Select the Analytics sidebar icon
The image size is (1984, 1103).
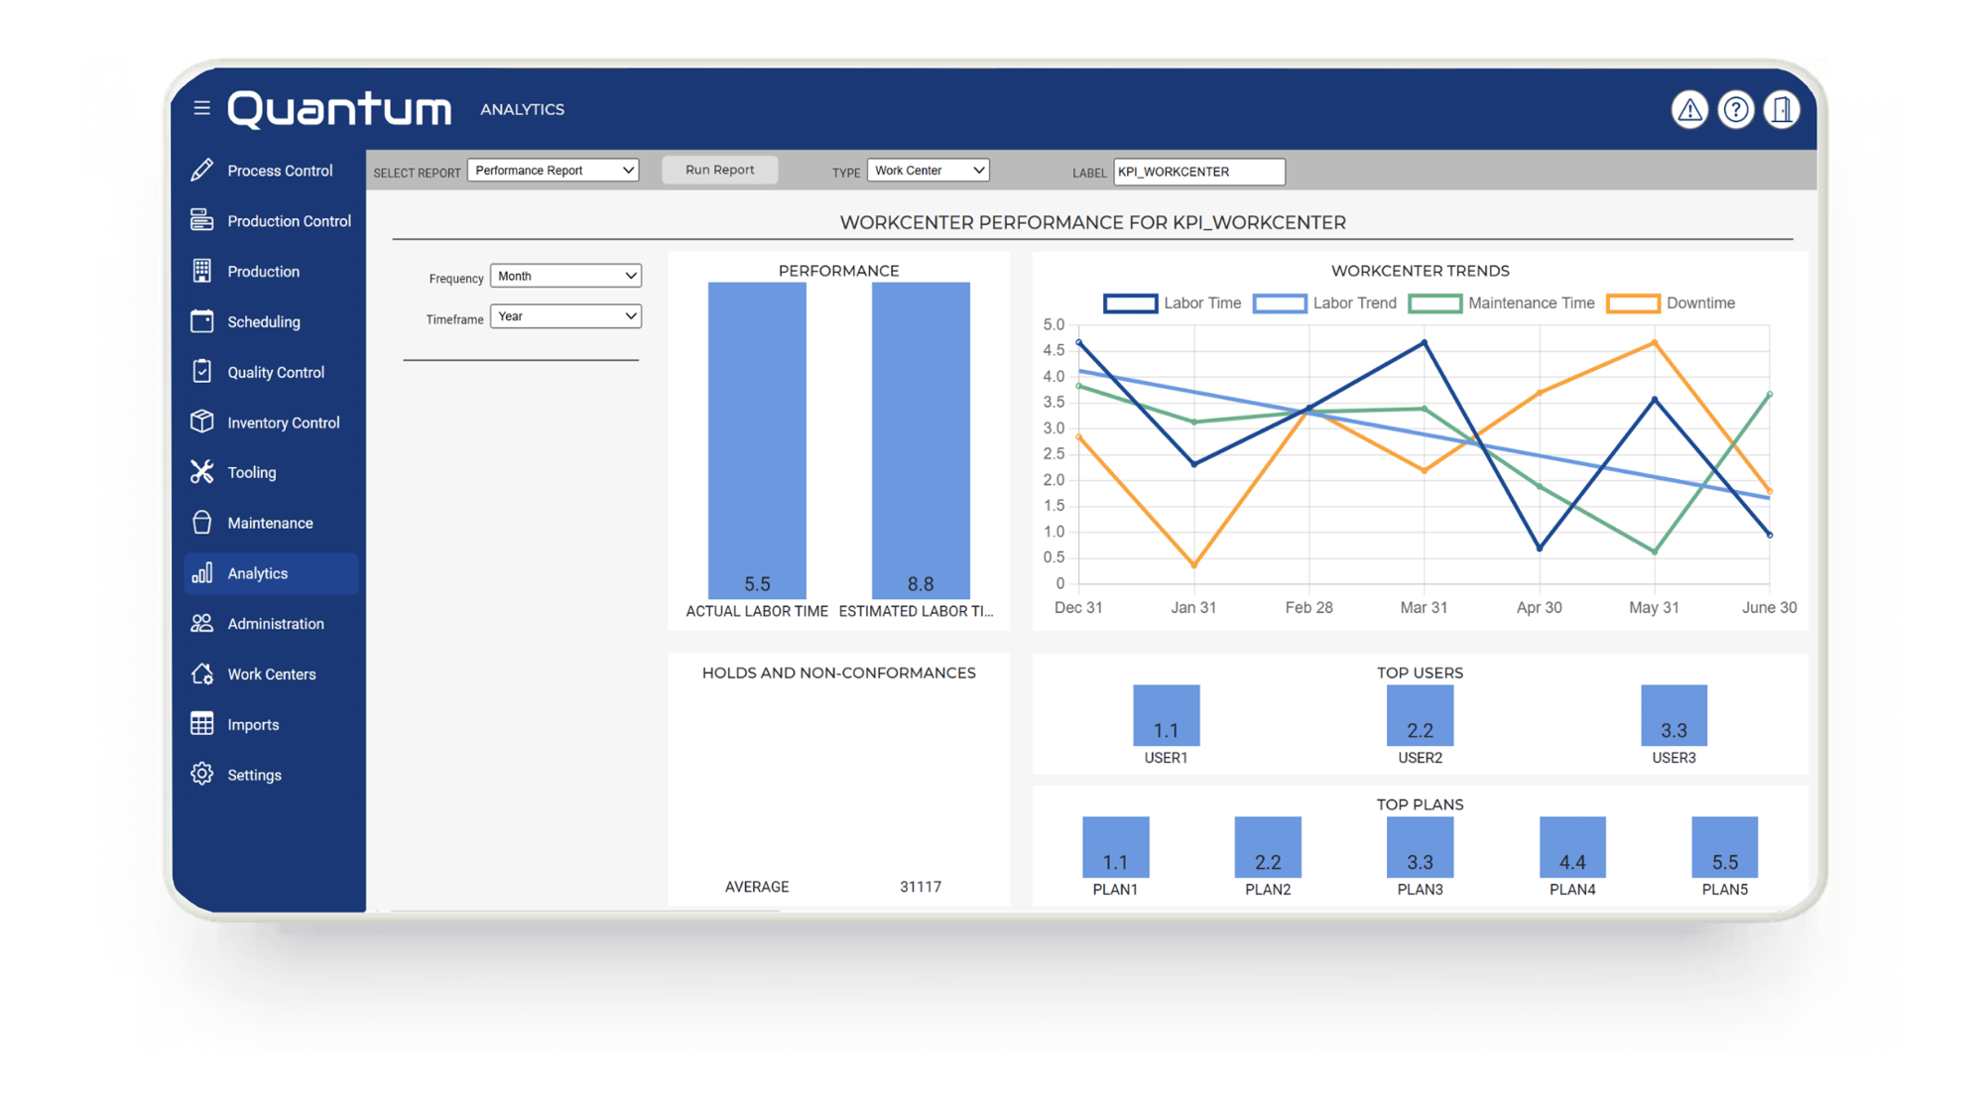click(x=202, y=572)
